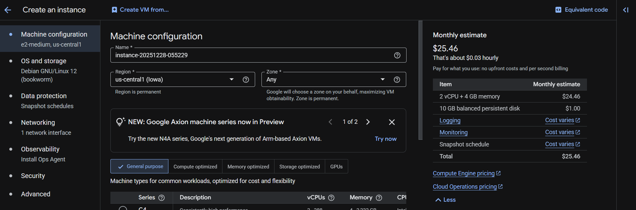The height and width of the screenshot is (210, 636).
Task: Select the C4 series radio button
Action: click(x=123, y=208)
